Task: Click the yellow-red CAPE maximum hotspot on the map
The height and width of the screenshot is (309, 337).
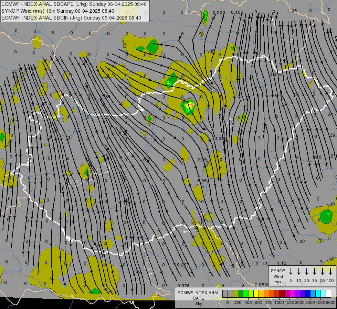Action: click(x=191, y=105)
